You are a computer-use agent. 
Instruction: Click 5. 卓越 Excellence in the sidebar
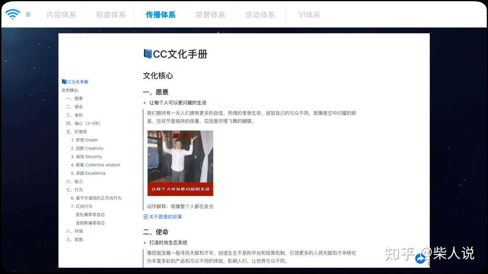click(x=89, y=173)
